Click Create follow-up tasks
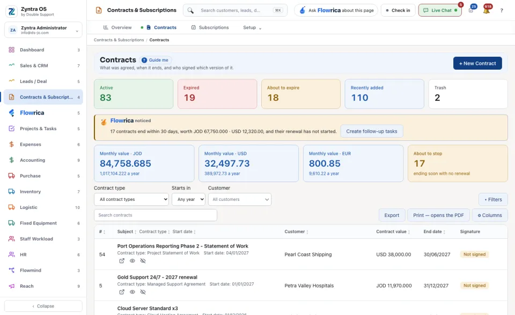Image resolution: width=515 pixels, height=315 pixels. pyautogui.click(x=371, y=131)
